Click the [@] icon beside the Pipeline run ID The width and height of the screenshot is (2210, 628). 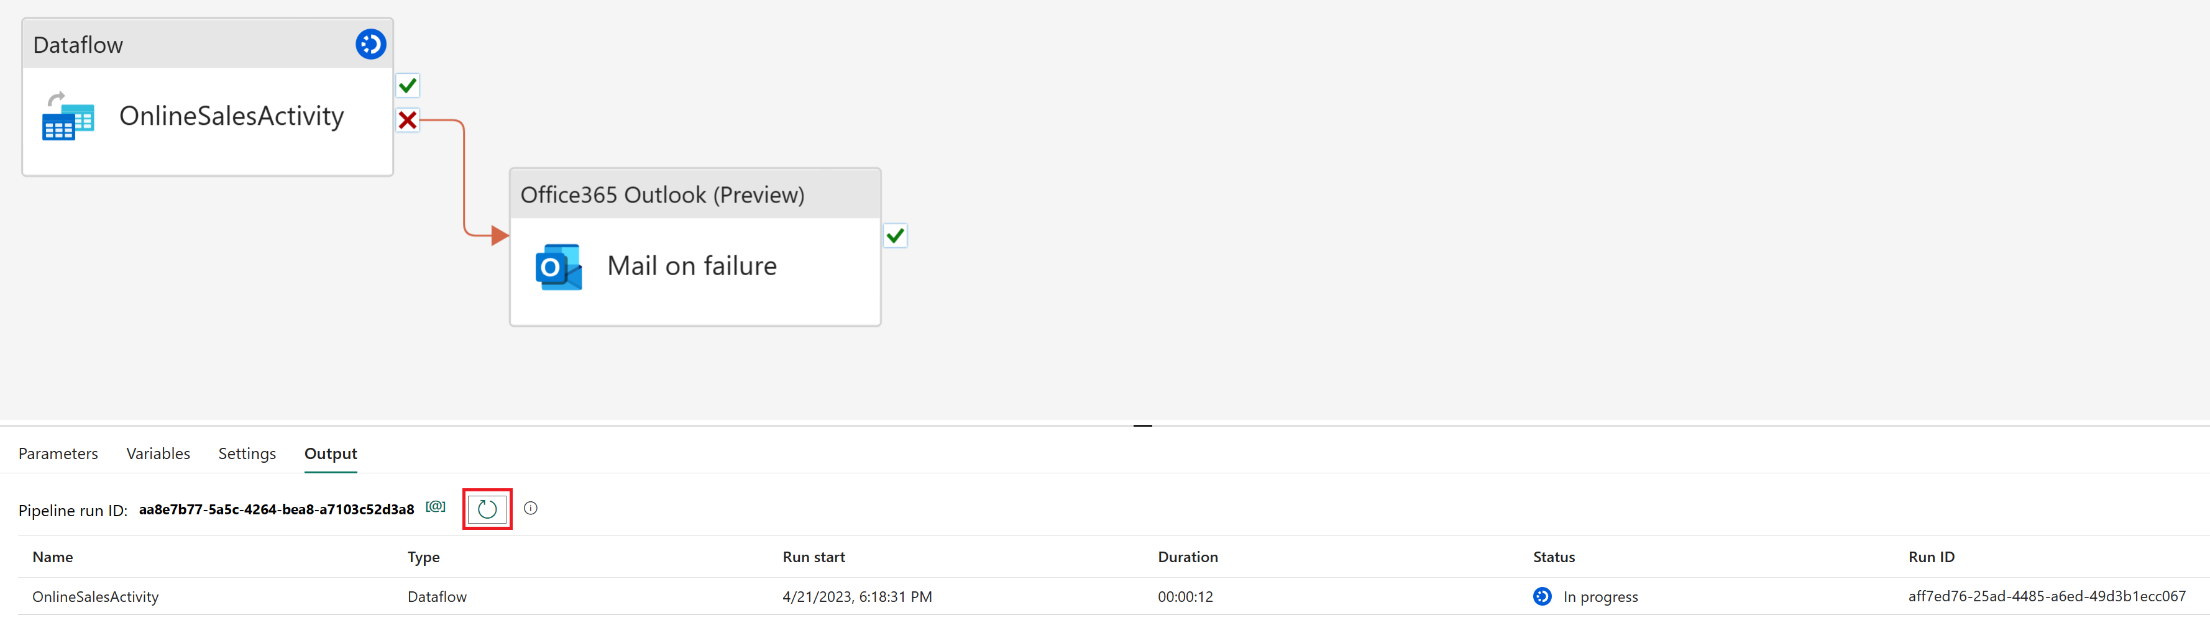click(434, 506)
